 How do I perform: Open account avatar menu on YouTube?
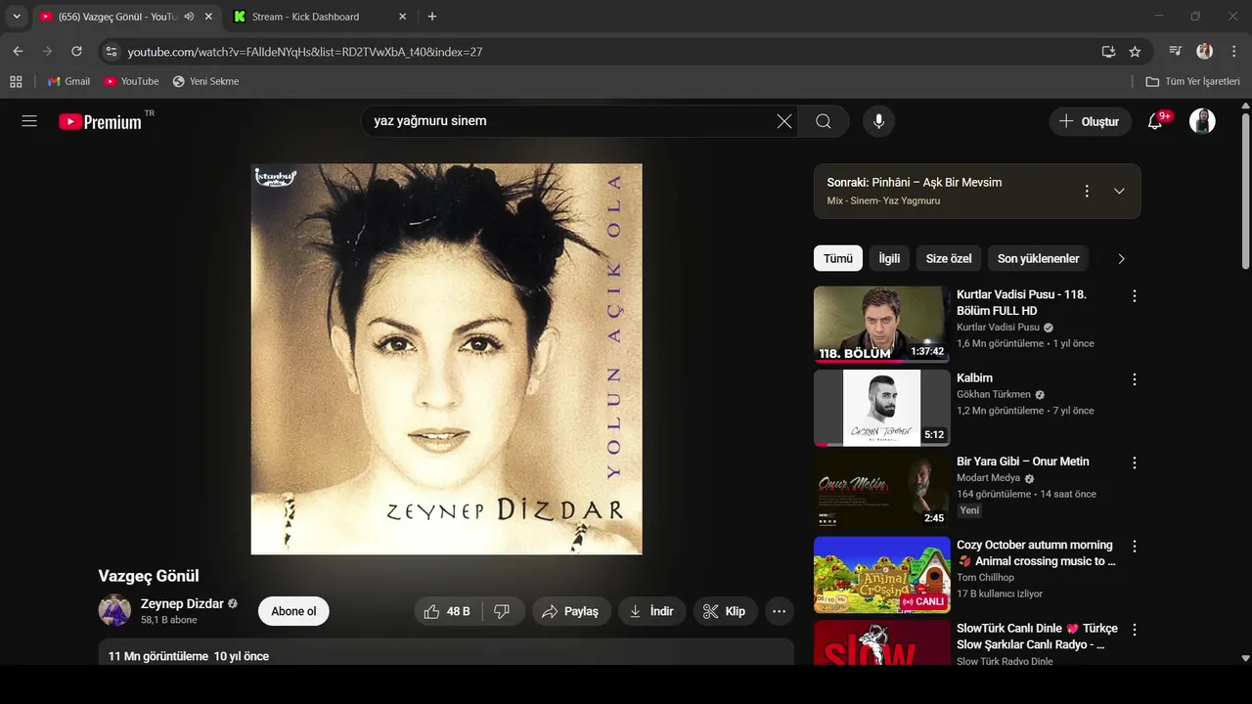[x=1202, y=121]
